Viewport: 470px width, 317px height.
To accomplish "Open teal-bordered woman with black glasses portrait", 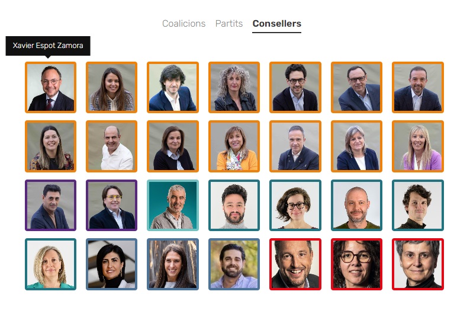I will coord(295,205).
